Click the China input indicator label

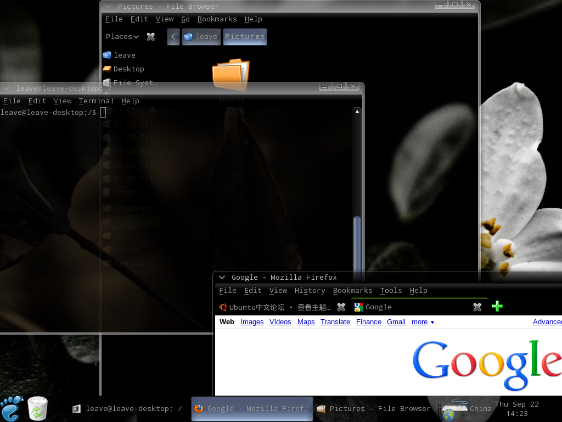tap(481, 408)
